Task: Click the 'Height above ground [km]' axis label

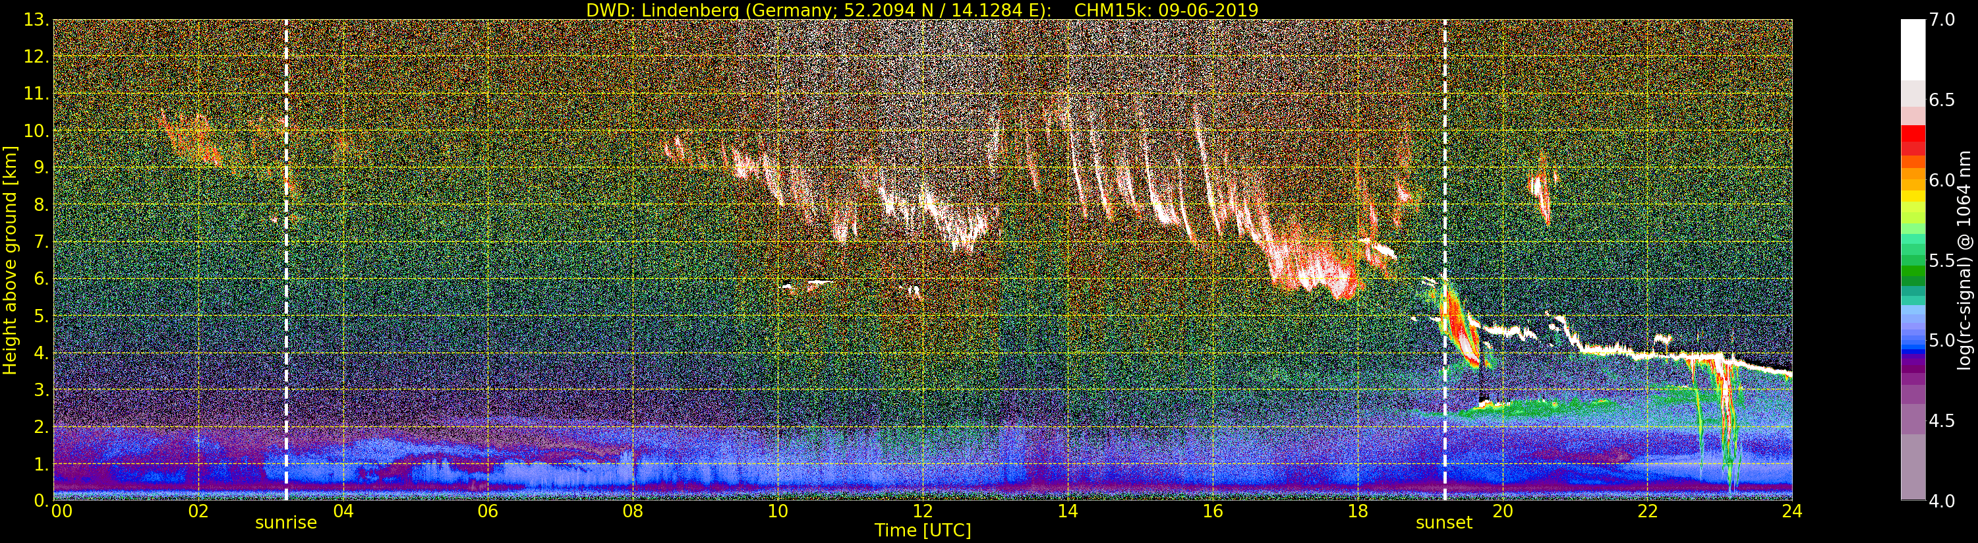Action: [10, 260]
